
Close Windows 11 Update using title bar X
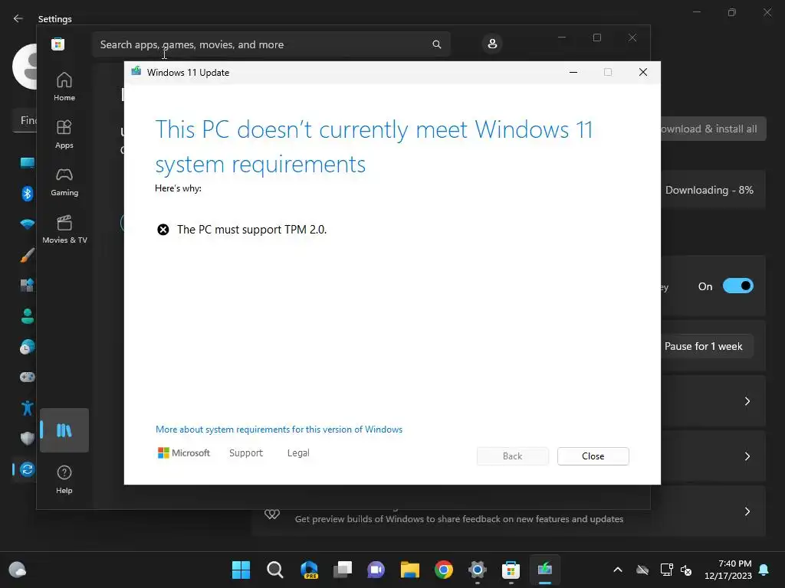tap(643, 73)
